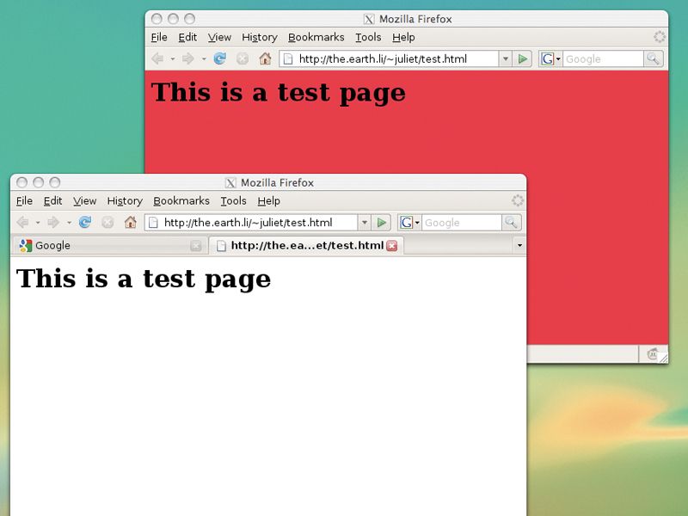Click the Home icon in the front toolbar
688x516 pixels.
tap(129, 222)
